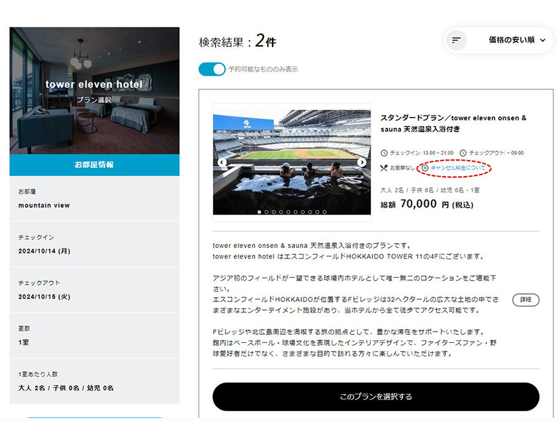Select the last carousel dot
Image resolution: width=559 pixels, height=421 pixels.
tap(324, 212)
